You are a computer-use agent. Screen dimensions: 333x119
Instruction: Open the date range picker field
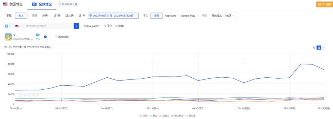(113, 16)
